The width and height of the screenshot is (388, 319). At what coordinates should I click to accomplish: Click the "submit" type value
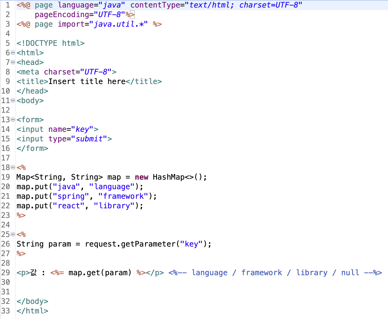[x=89, y=139]
